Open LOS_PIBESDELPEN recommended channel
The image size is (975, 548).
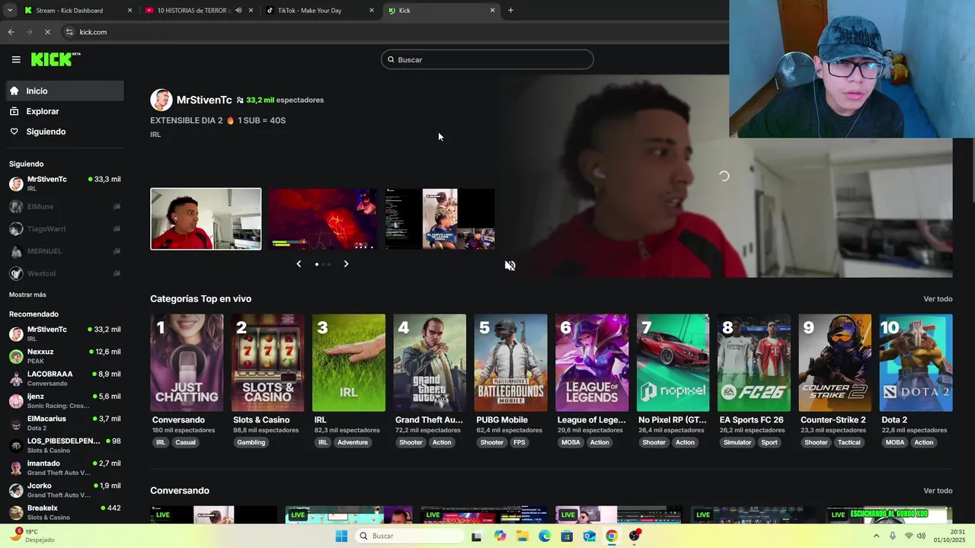click(64, 445)
